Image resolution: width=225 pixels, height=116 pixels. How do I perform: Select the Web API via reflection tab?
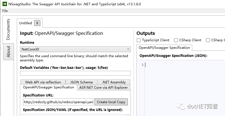(x=43, y=82)
